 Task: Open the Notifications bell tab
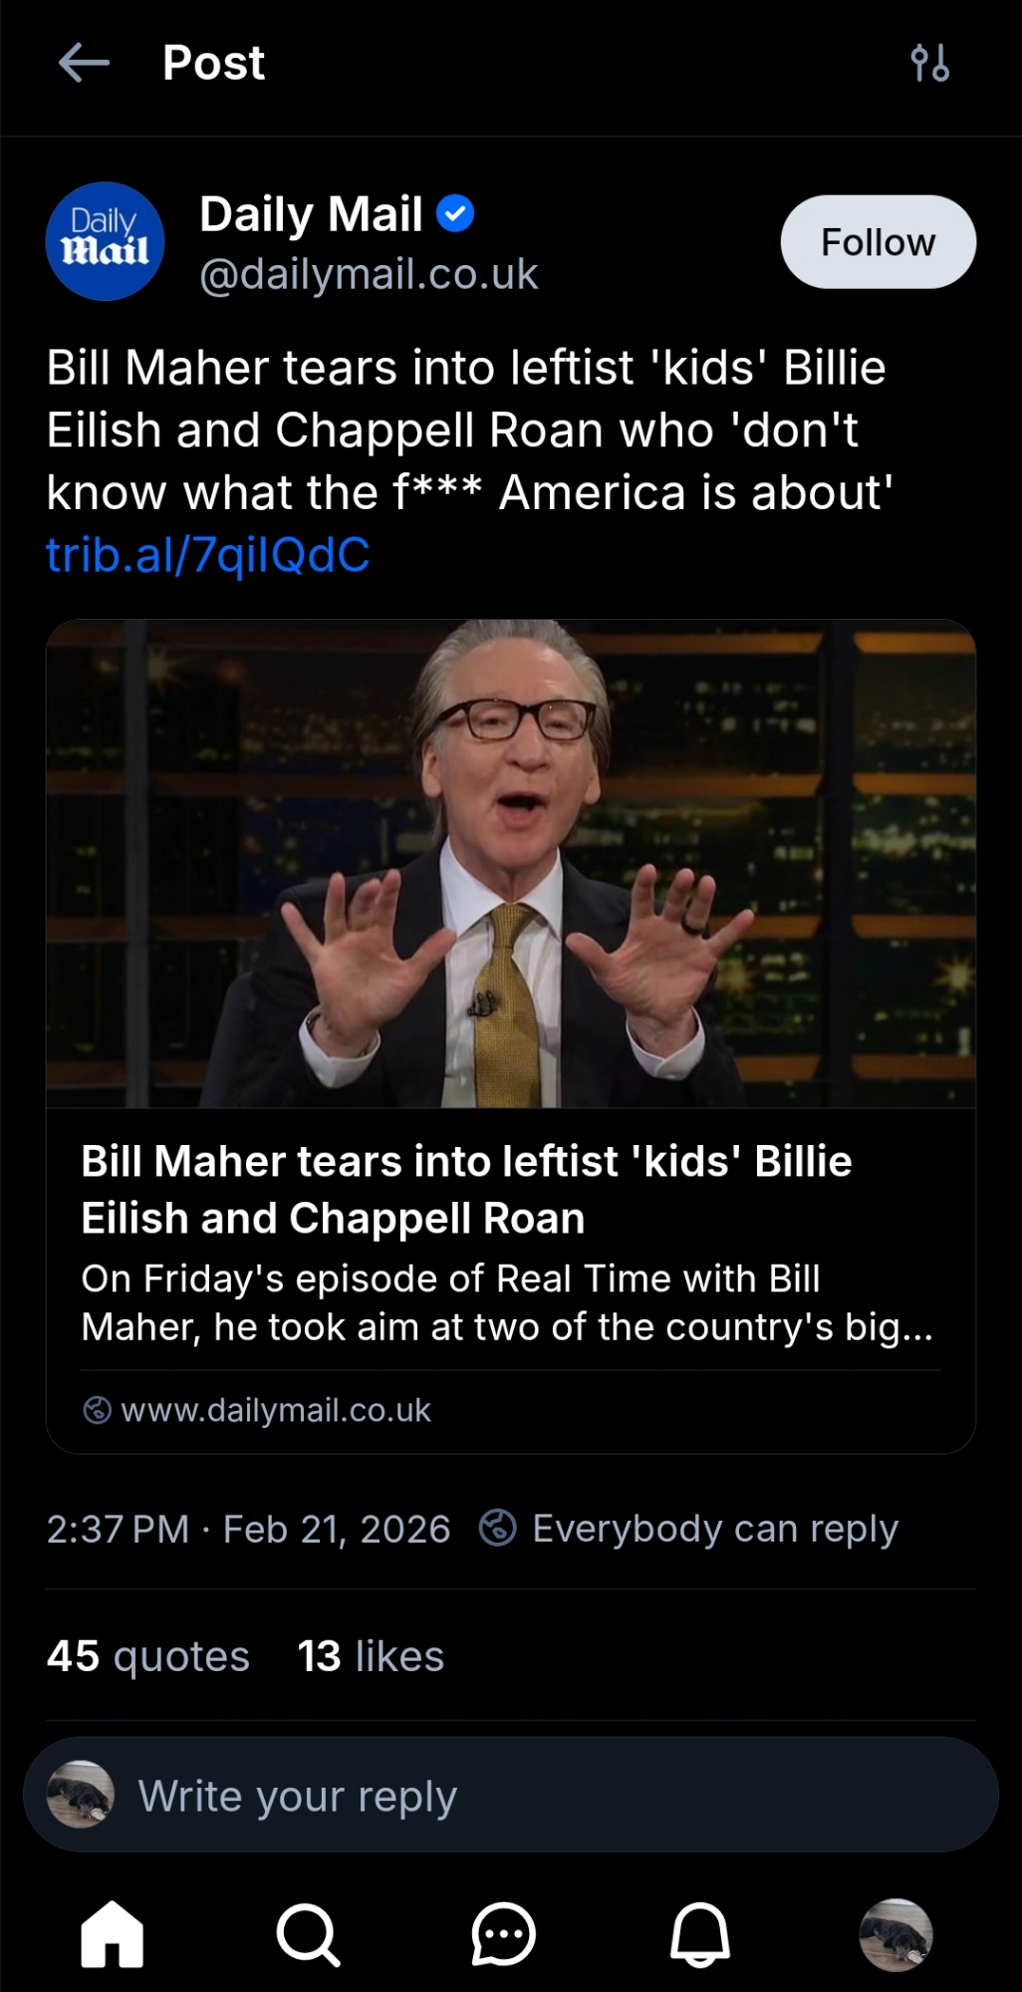[699, 1934]
